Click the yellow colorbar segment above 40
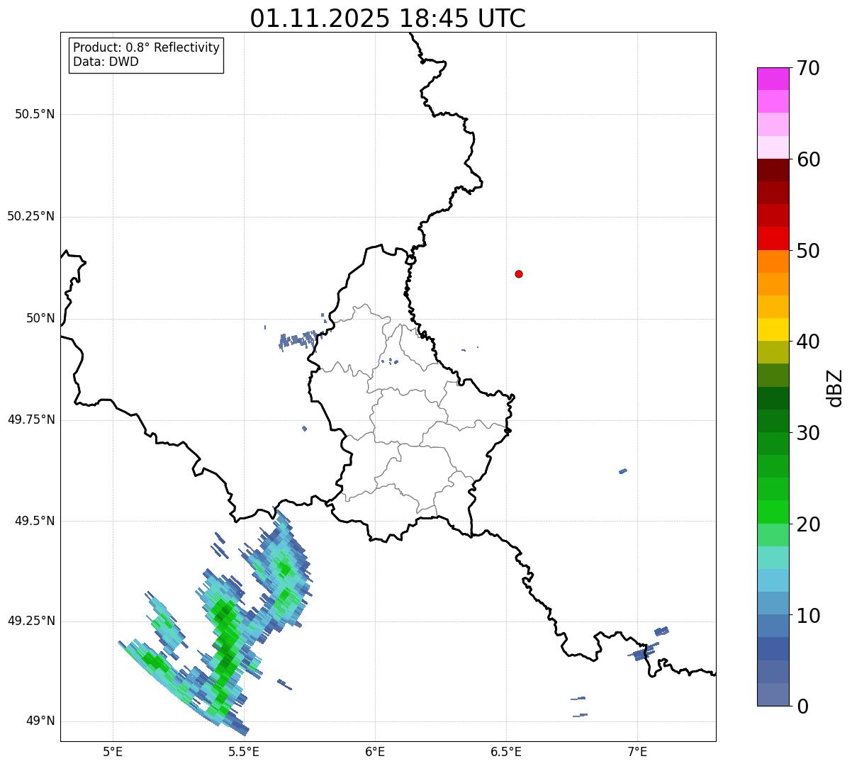This screenshot has width=852, height=766. pyautogui.click(x=773, y=330)
